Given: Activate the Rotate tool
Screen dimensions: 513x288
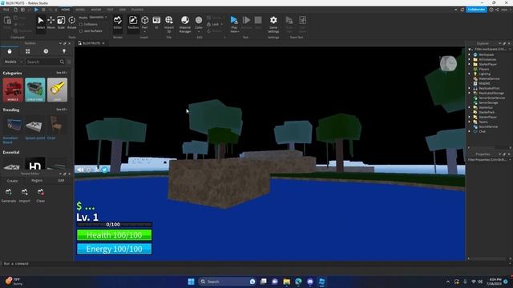Looking at the screenshot, I should (71, 22).
